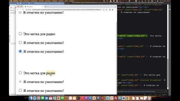This screenshot has height=101, width=180.
Task: Open Telegram from the Dock
Action: click(x=108, y=98)
